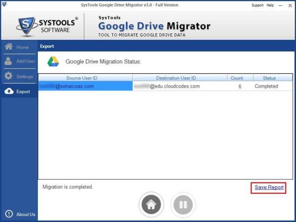The height and width of the screenshot is (222, 296).
Task: Click the count value 6
Action: coord(240,86)
